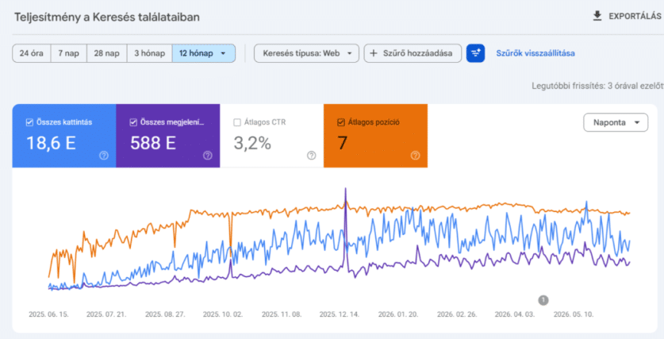
Task: Click the Legutóbbi frissítés status text
Action: 597,86
